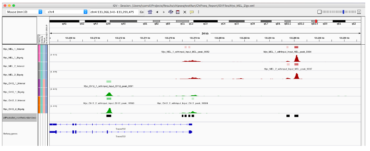Click the refresh screen icon
The width and height of the screenshot is (370, 151).
click(171, 12)
